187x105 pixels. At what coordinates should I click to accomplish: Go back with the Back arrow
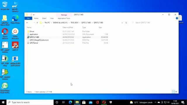27,23
